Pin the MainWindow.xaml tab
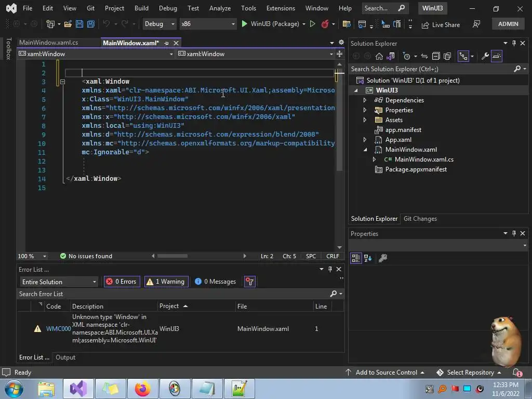532x399 pixels. click(x=166, y=43)
